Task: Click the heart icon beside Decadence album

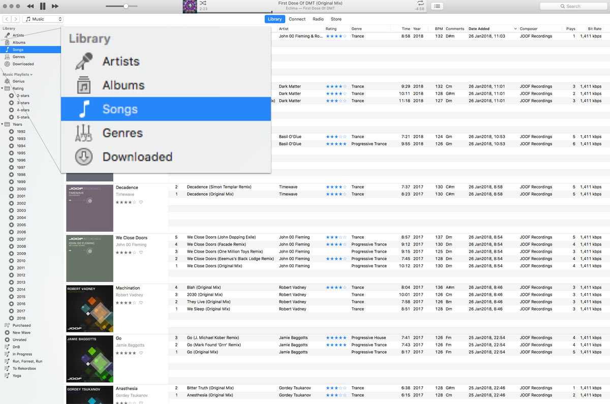Action: click(141, 202)
